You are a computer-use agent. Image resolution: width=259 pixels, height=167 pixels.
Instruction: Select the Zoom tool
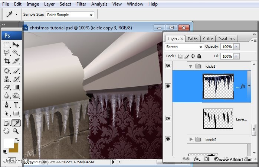pyautogui.click(x=16, y=131)
